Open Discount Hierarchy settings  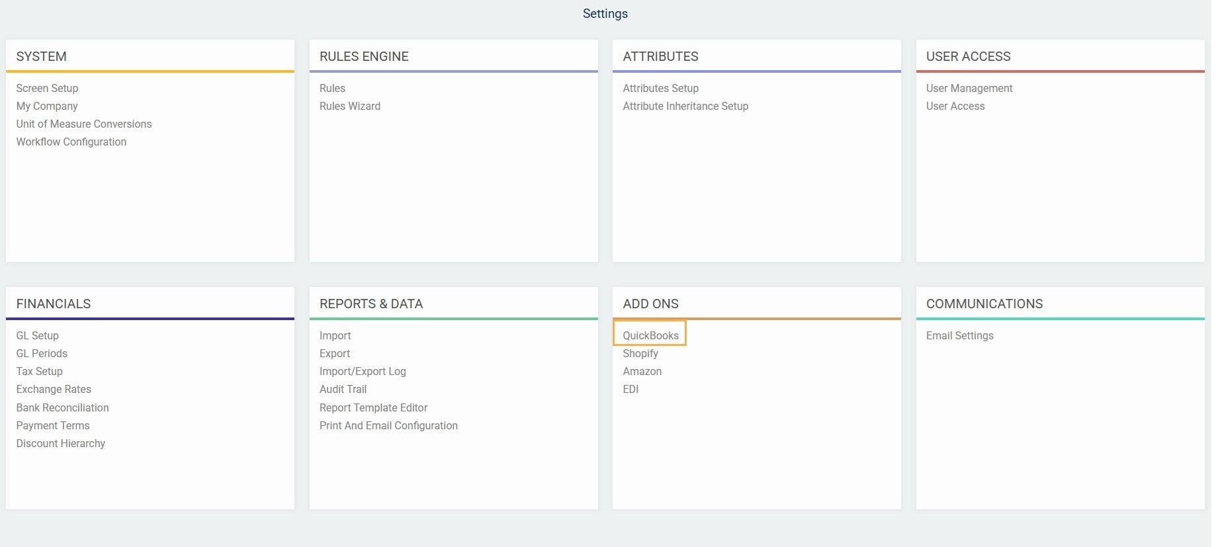coord(61,443)
